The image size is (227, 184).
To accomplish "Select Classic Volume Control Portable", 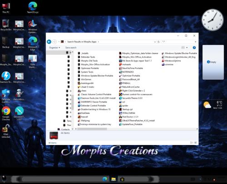I will pyautogui.click(x=94, y=94).
